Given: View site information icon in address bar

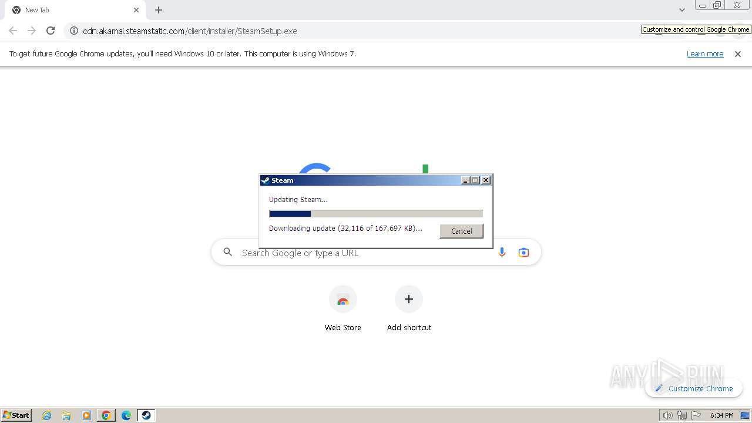Looking at the screenshot, I should tap(74, 31).
